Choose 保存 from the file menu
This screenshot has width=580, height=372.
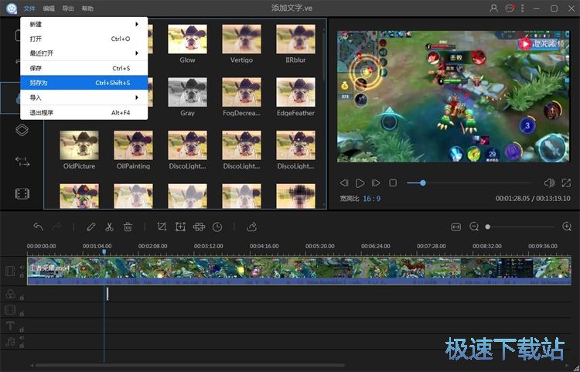point(84,68)
